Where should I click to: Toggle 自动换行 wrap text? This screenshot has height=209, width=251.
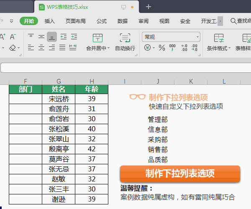pyautogui.click(x=125, y=42)
